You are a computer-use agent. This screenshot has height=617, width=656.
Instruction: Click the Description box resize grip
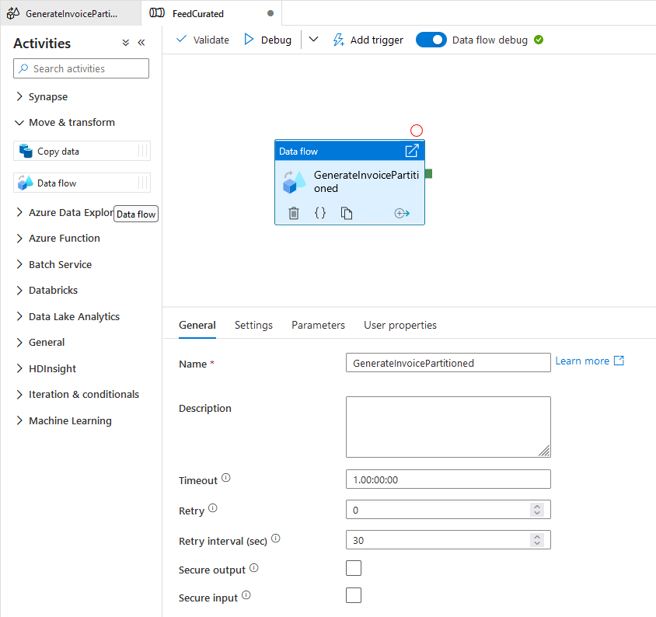tap(544, 451)
